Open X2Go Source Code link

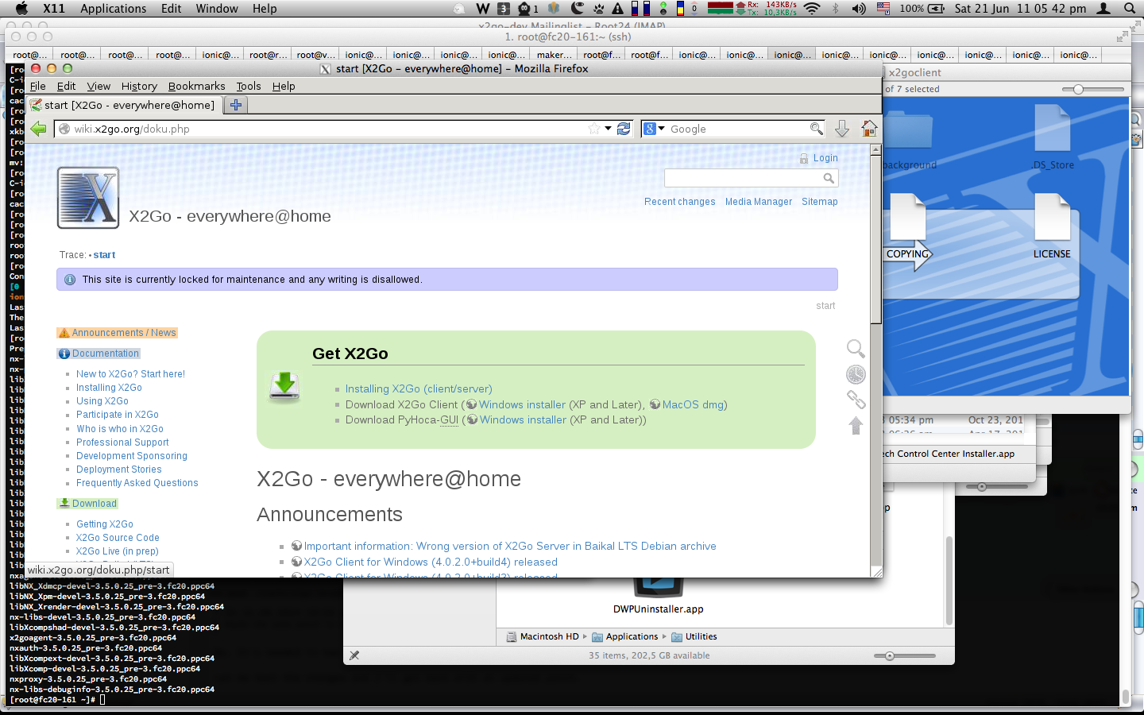click(x=118, y=538)
